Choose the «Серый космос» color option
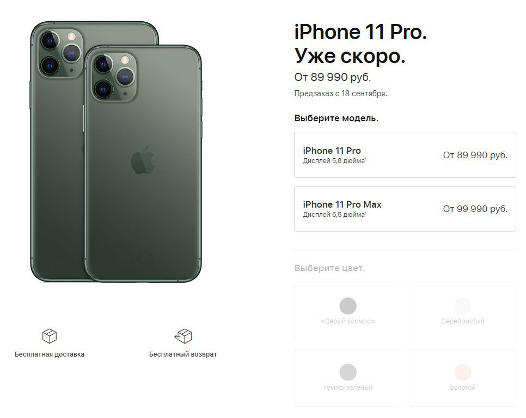 click(347, 311)
